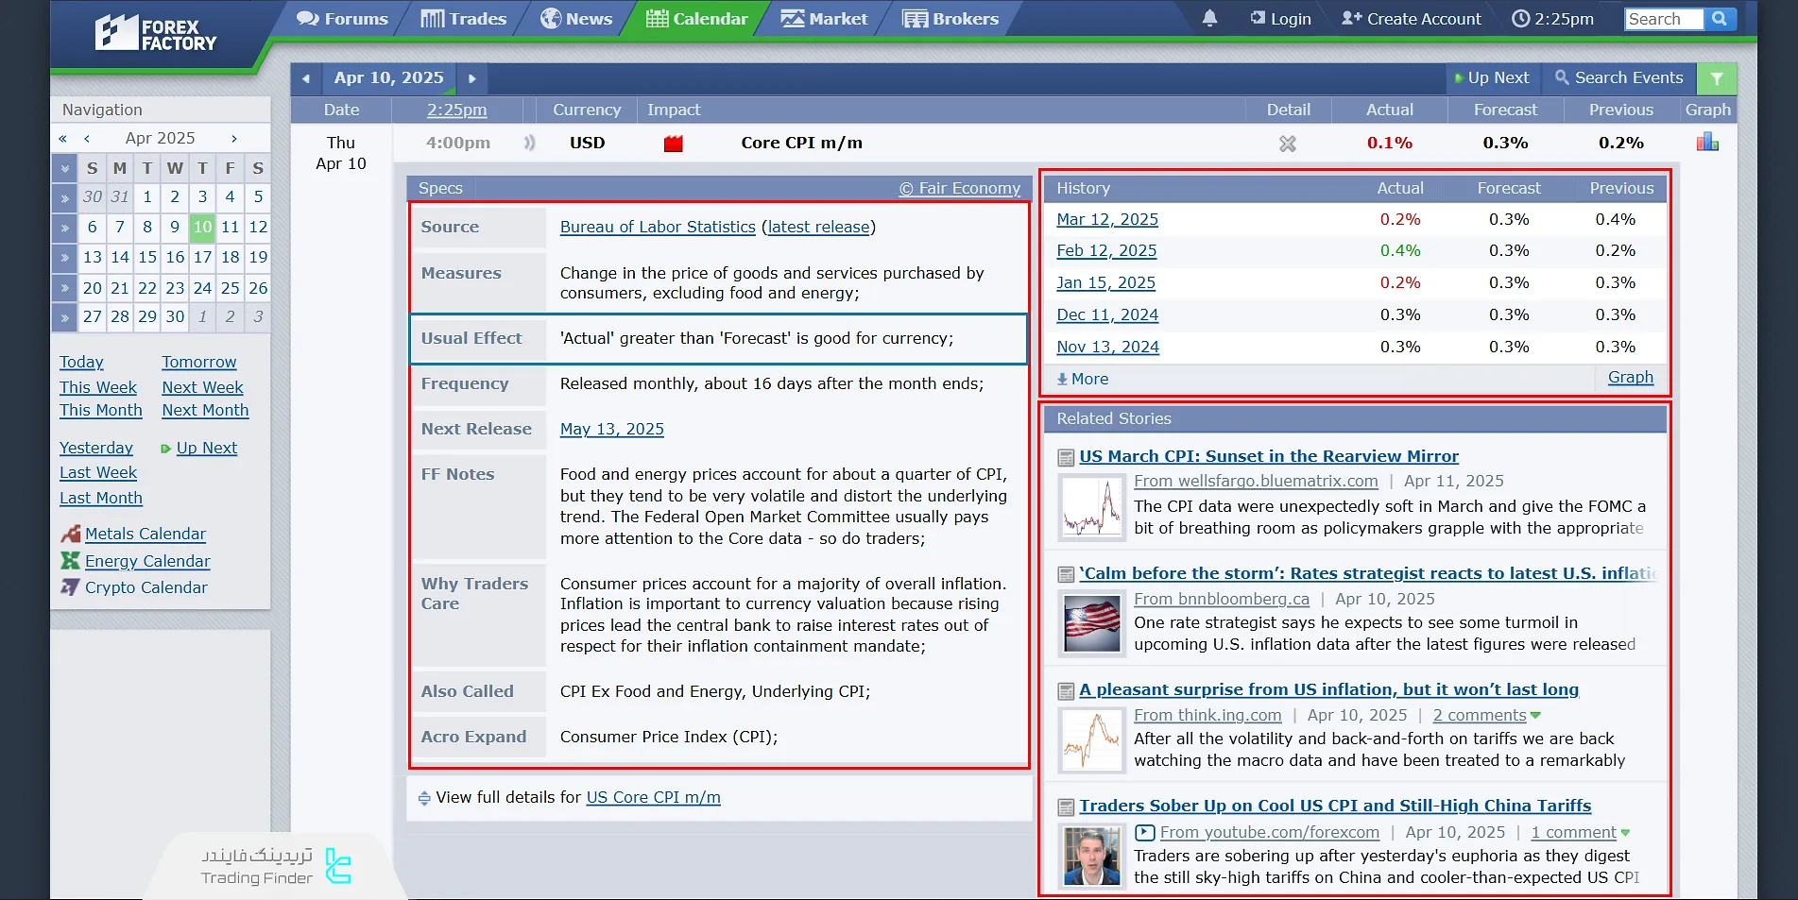Go to the next day arrow

coord(471,78)
